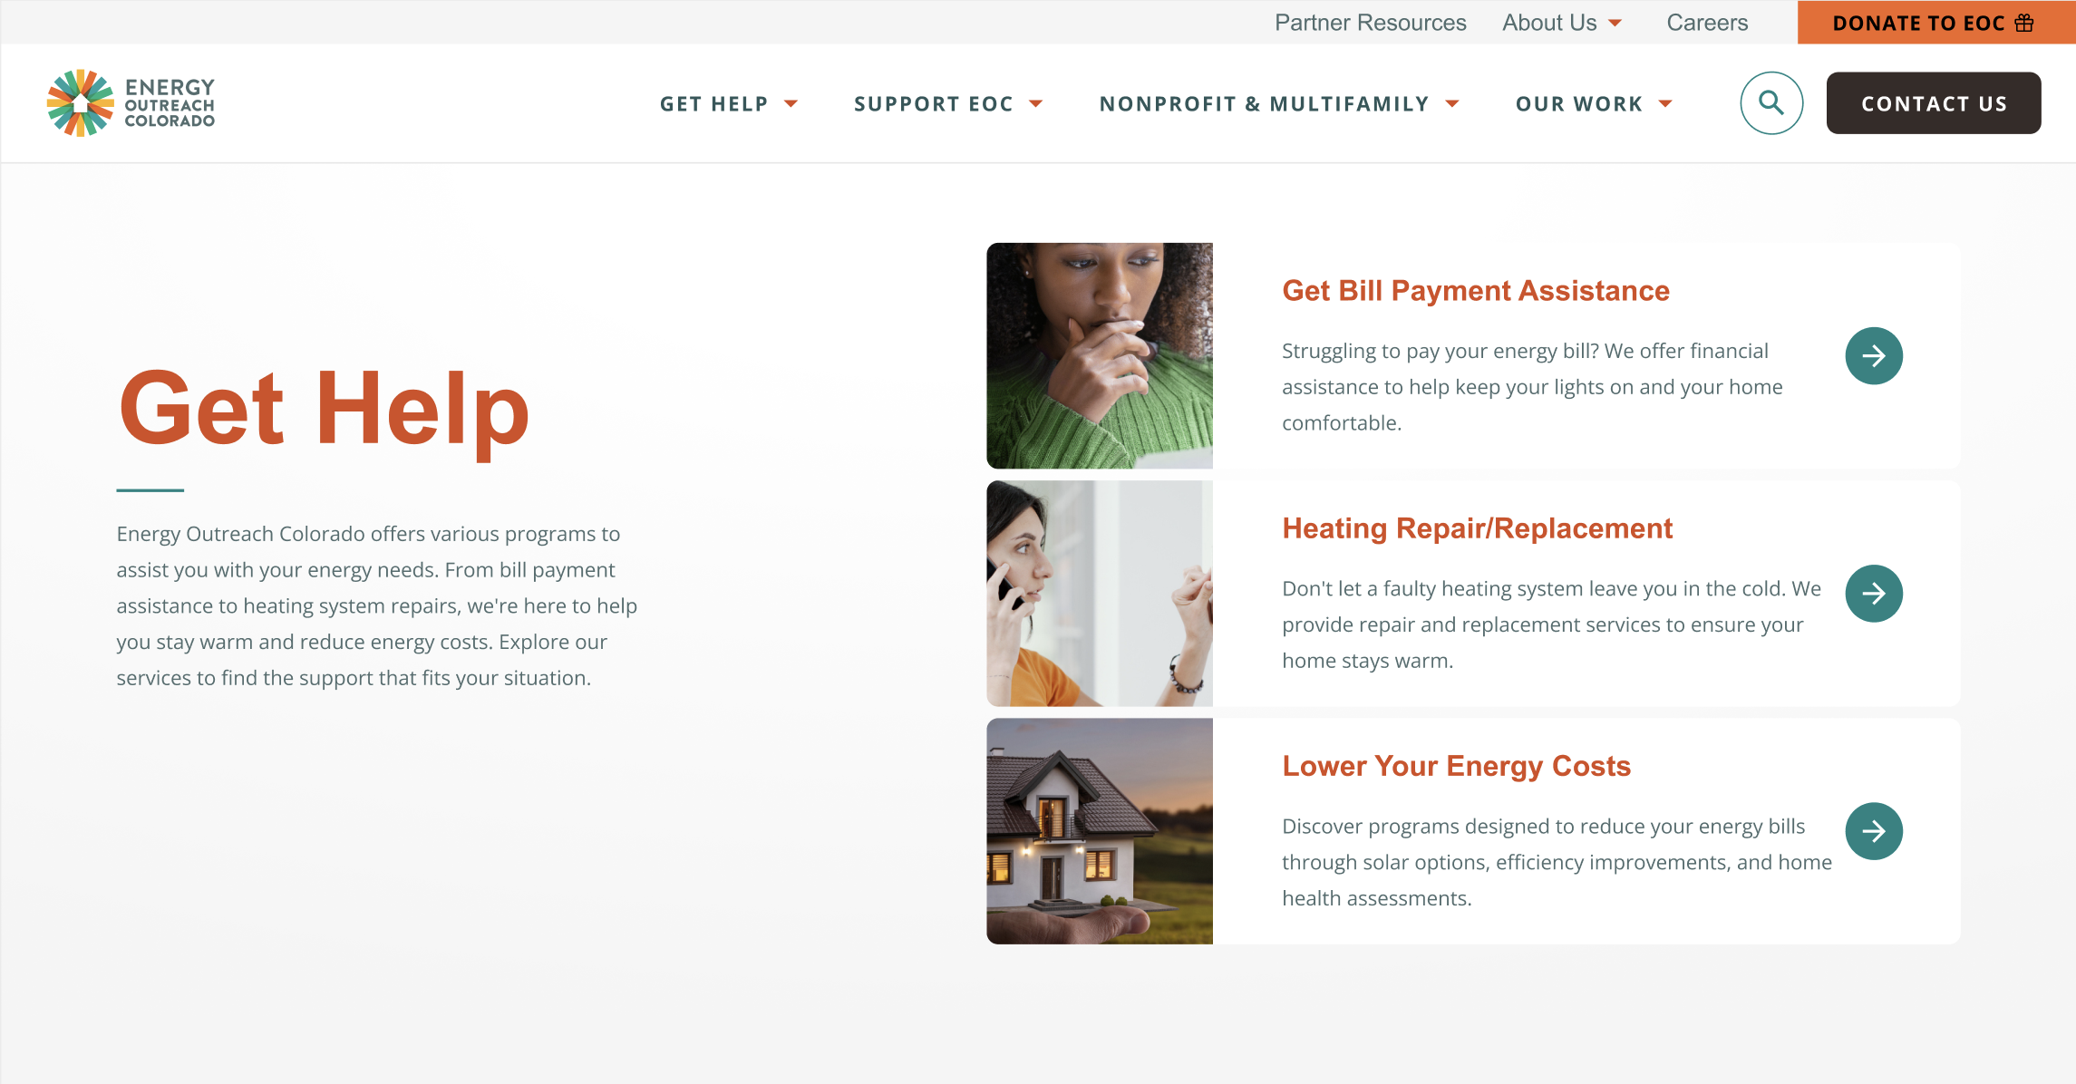
Task: Click the Donate to EOC button
Action: (1936, 23)
